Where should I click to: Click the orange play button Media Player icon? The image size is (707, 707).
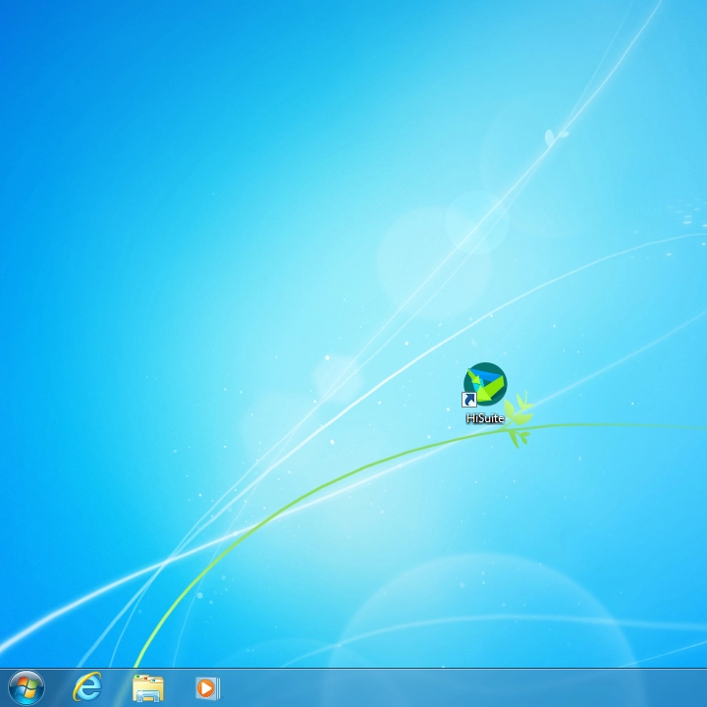pos(207,687)
